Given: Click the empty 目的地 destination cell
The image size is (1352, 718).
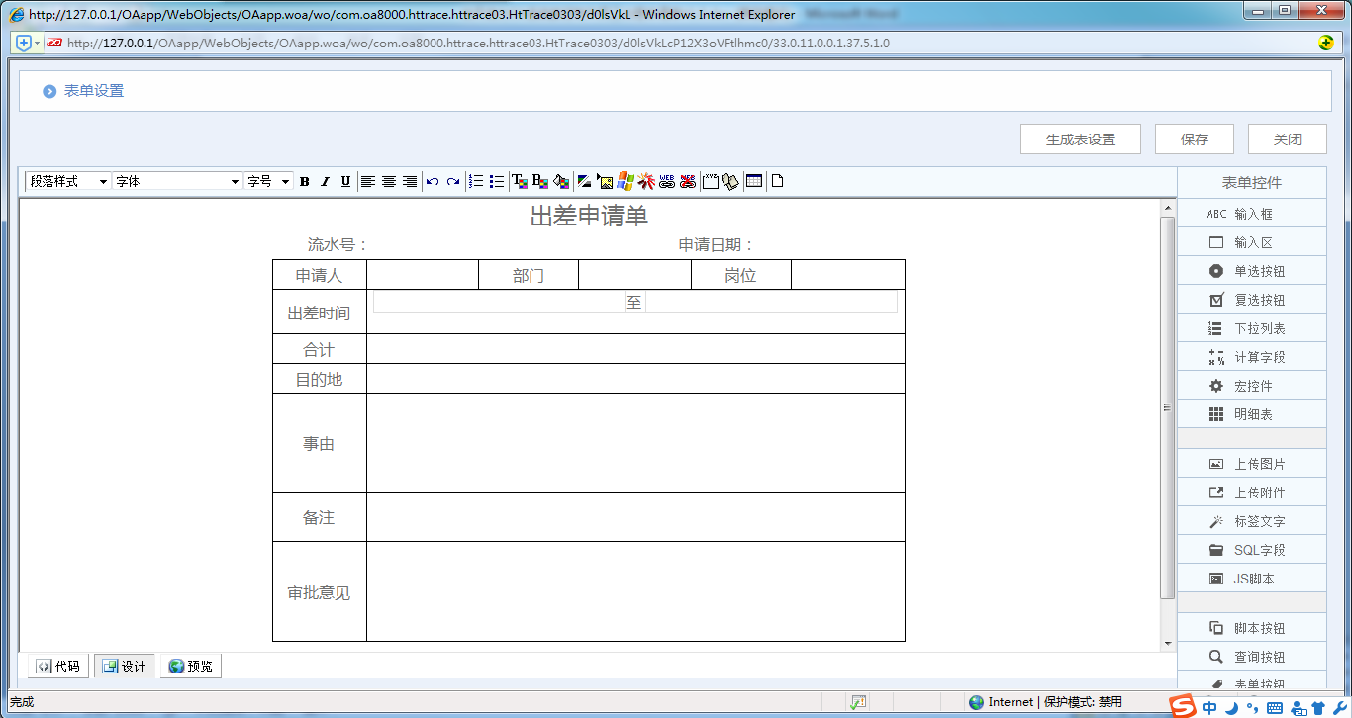Looking at the screenshot, I should pyautogui.click(x=635, y=379).
